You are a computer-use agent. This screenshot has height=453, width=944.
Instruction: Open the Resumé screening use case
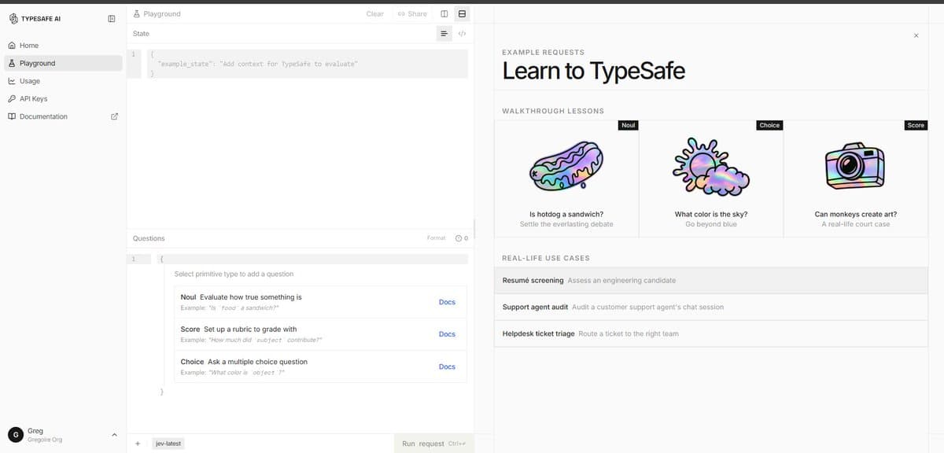point(711,280)
